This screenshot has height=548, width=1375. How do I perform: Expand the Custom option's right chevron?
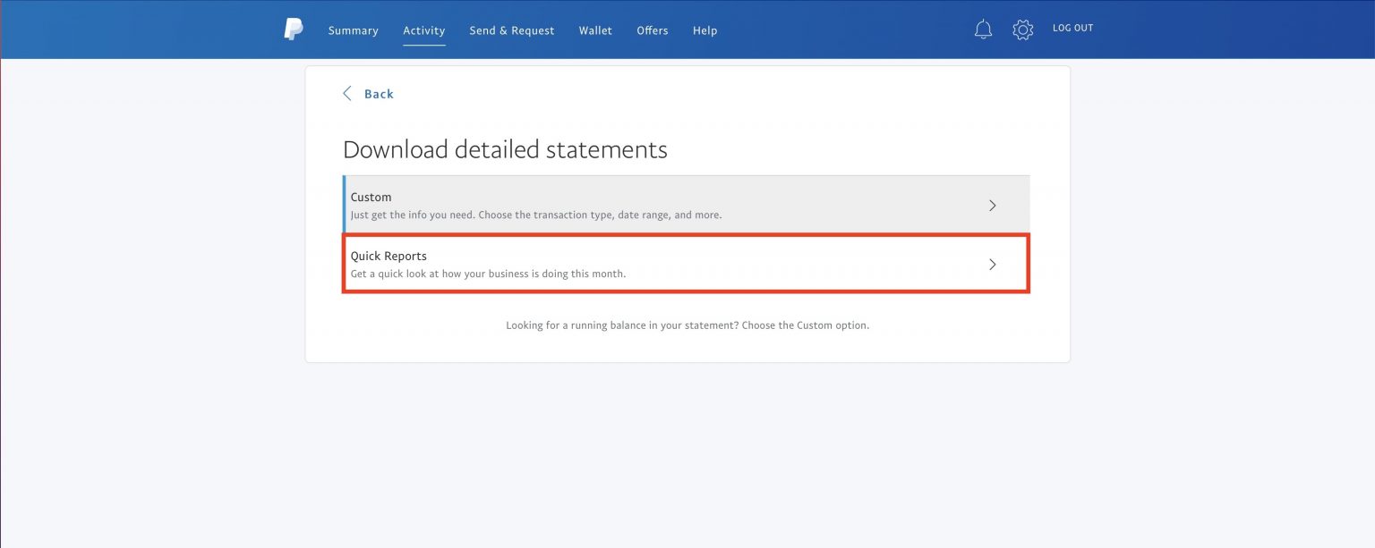[x=992, y=206]
